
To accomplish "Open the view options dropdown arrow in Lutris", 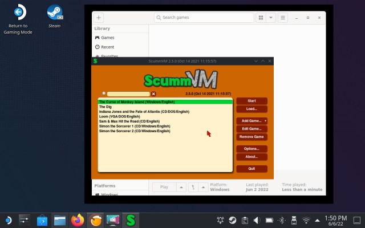I will pos(271,18).
